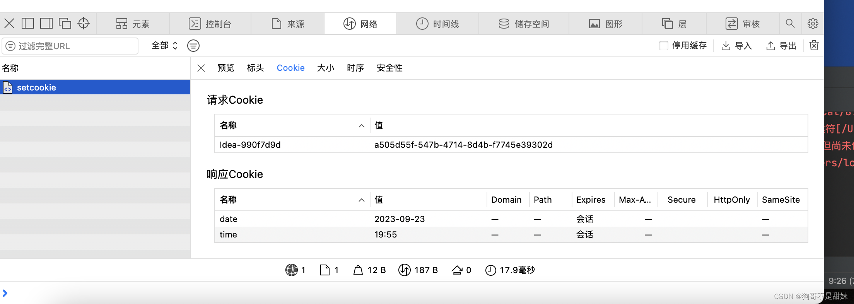Focus the 过滤完整URL filter field

point(70,46)
